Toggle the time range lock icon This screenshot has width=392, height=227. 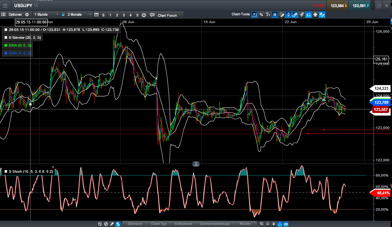pyautogui.click(x=63, y=15)
